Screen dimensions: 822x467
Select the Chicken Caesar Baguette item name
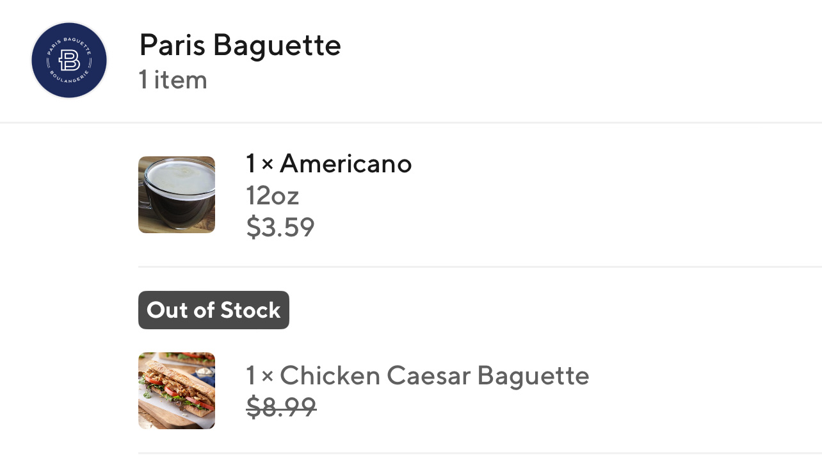[434, 375]
